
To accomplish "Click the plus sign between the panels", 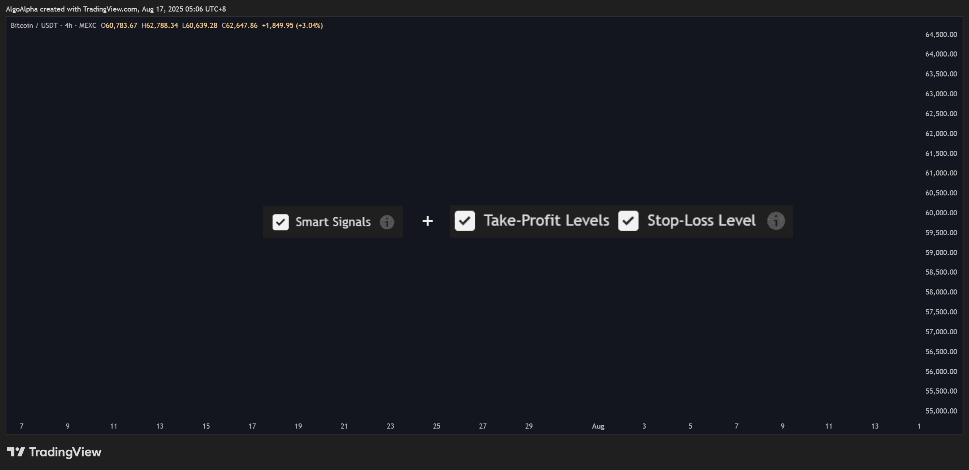I will click(427, 221).
